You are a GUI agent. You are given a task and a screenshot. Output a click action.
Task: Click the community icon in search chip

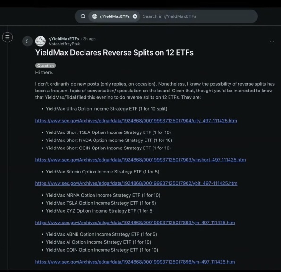pos(94,16)
